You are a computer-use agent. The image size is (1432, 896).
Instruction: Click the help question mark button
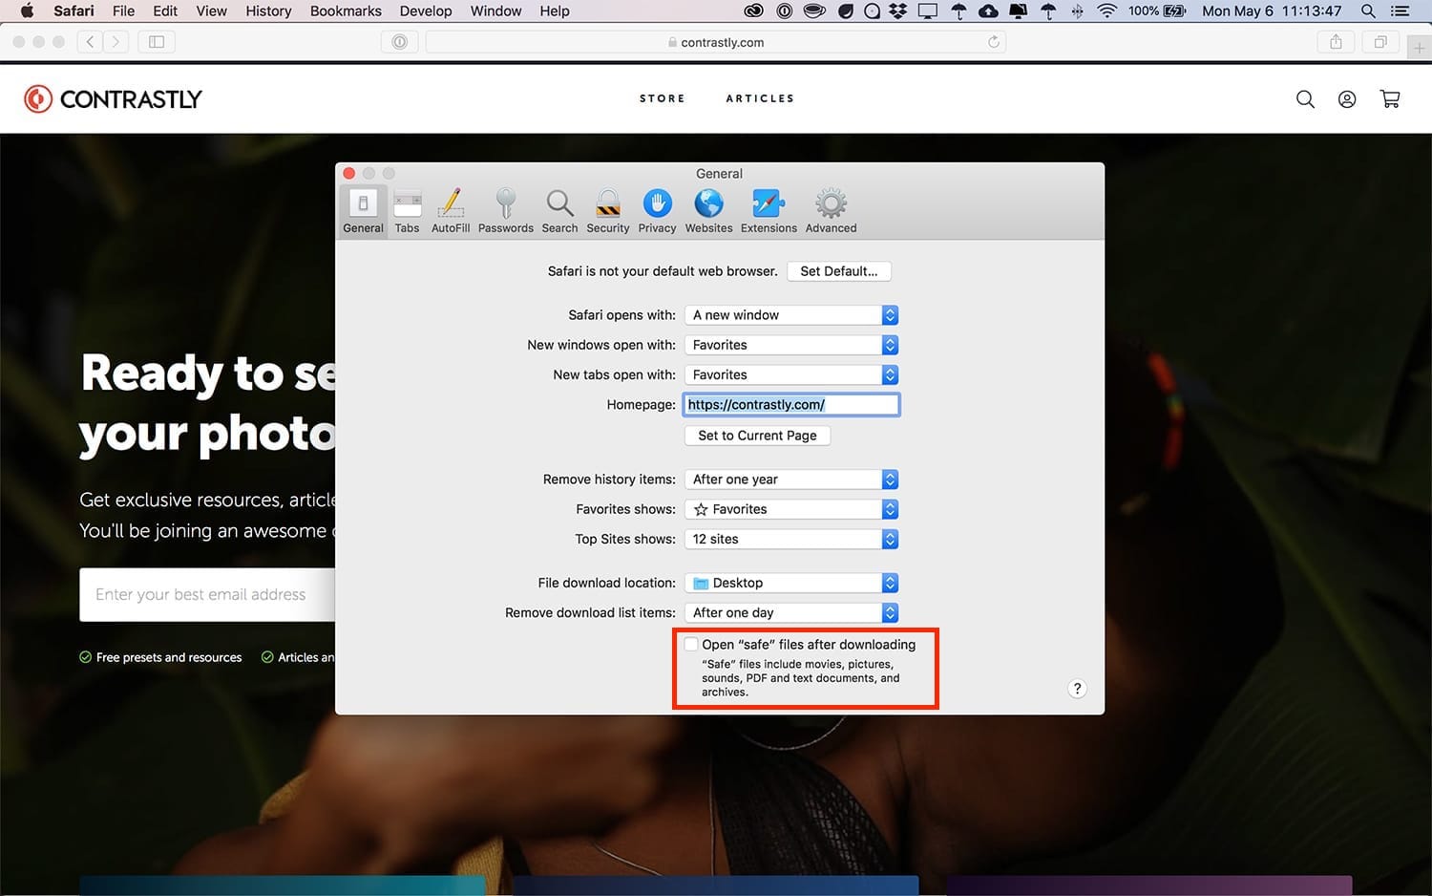click(x=1077, y=689)
